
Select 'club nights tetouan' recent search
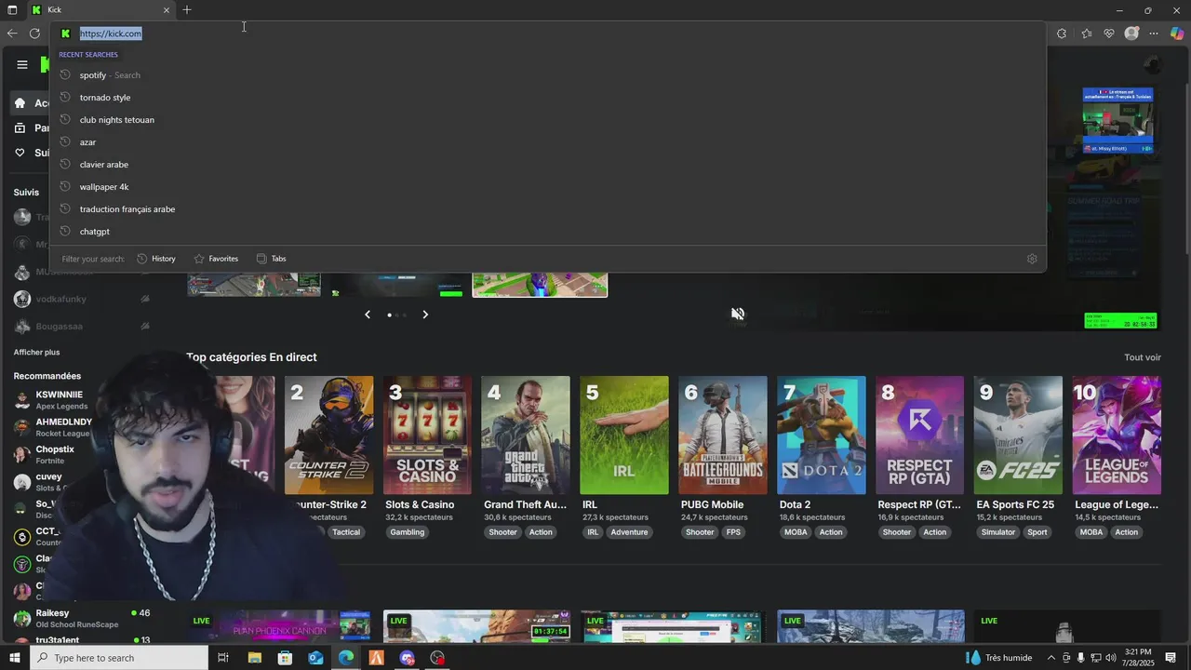[547, 120]
